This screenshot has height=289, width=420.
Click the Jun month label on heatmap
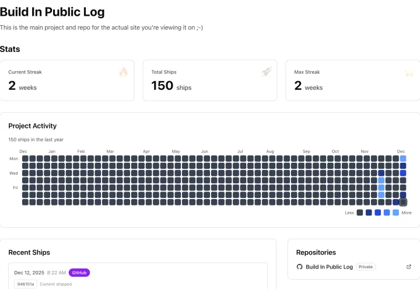204,151
